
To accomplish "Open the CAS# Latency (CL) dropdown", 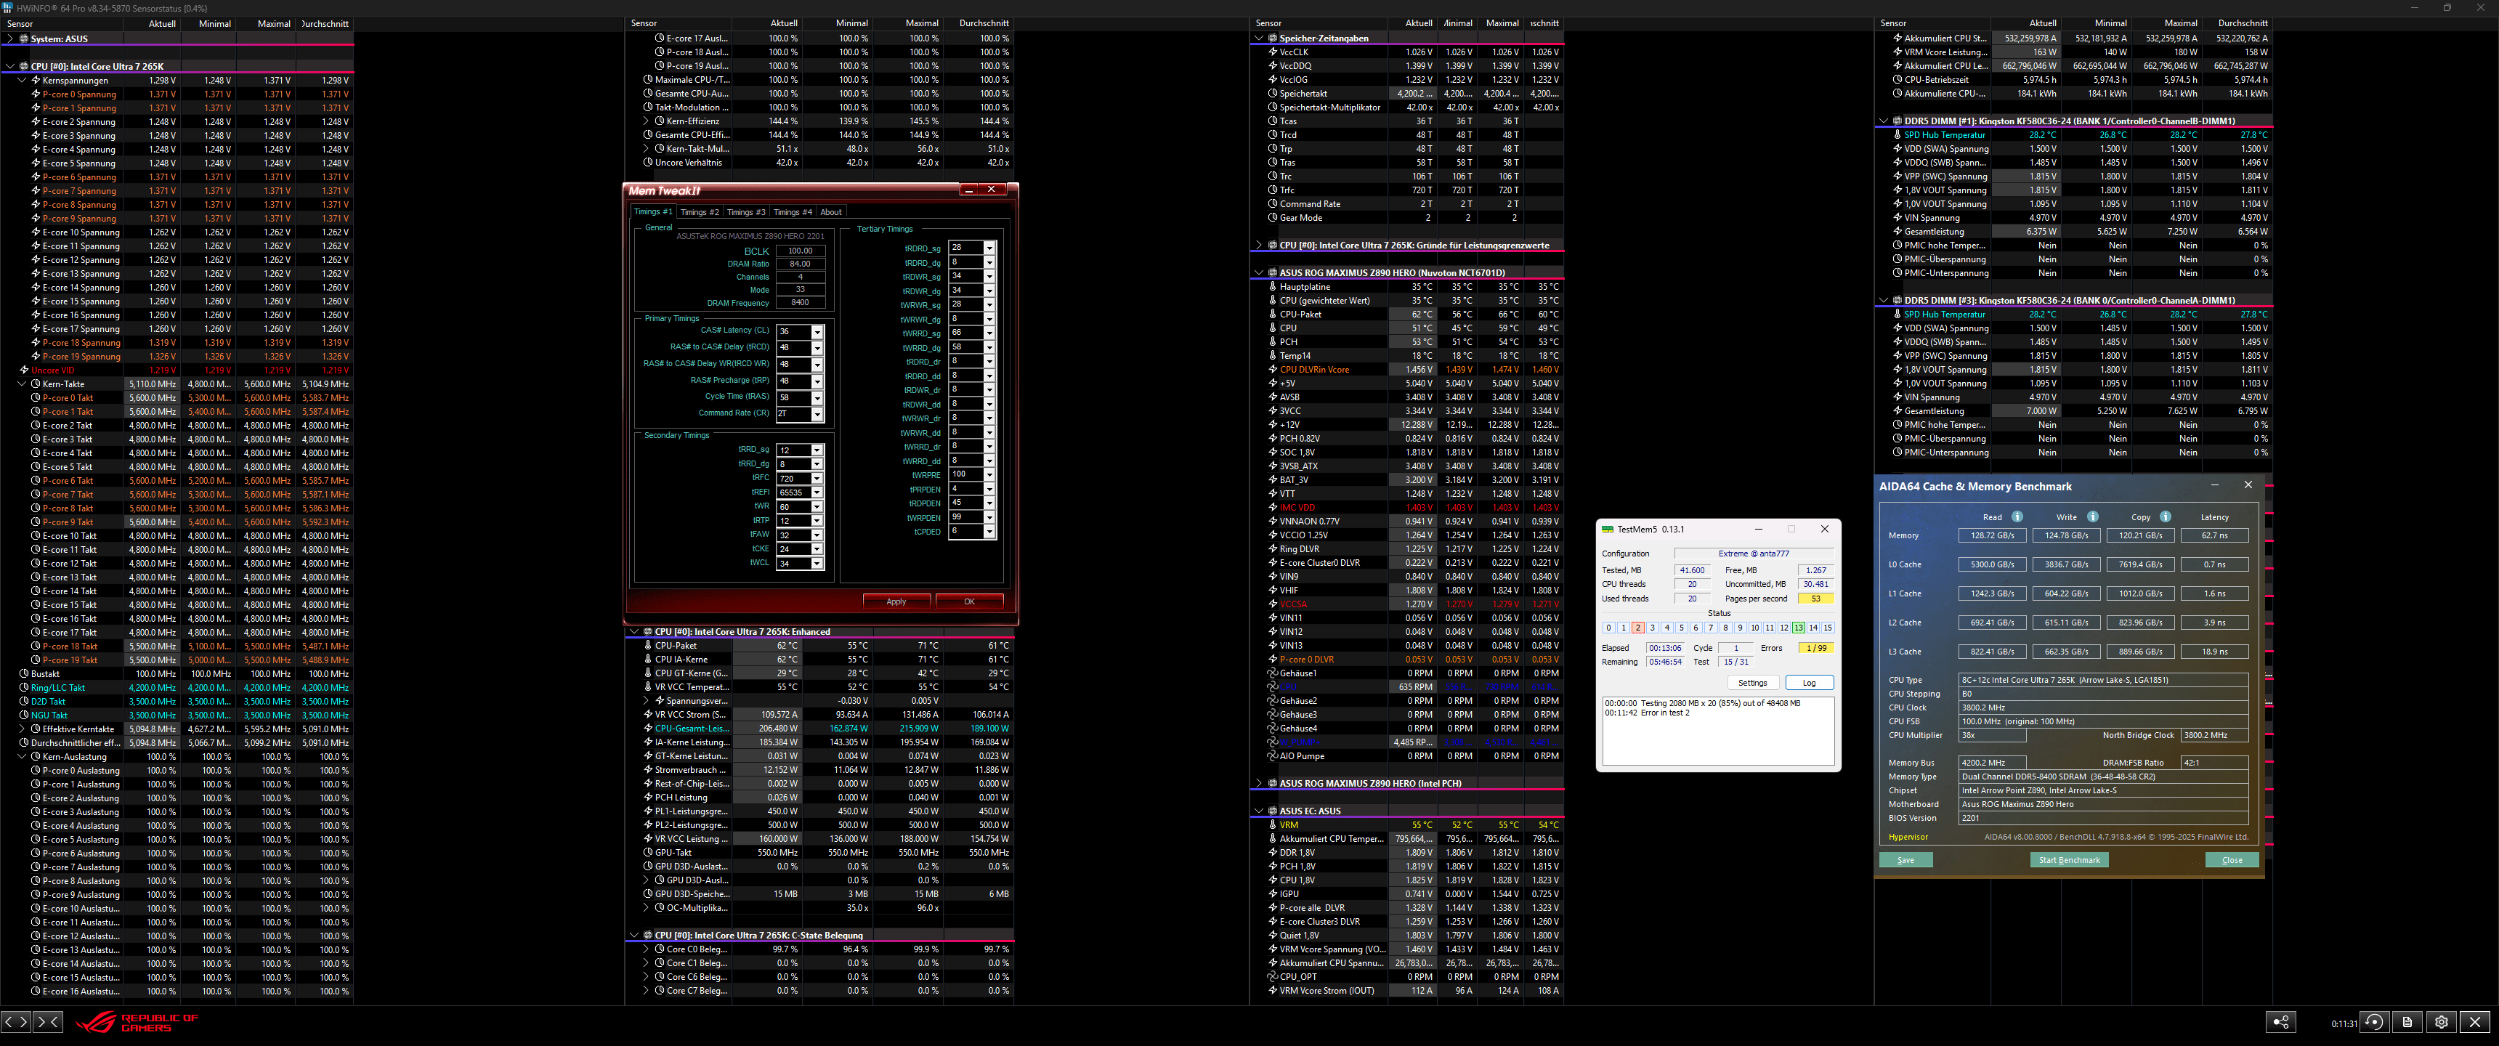I will pyautogui.click(x=817, y=332).
